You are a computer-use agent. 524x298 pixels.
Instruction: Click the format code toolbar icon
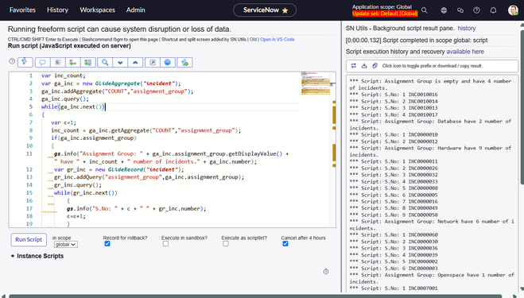pos(58,63)
